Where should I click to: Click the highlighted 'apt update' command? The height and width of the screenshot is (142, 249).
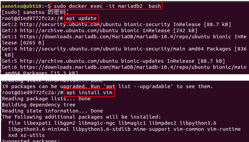(x=81, y=19)
